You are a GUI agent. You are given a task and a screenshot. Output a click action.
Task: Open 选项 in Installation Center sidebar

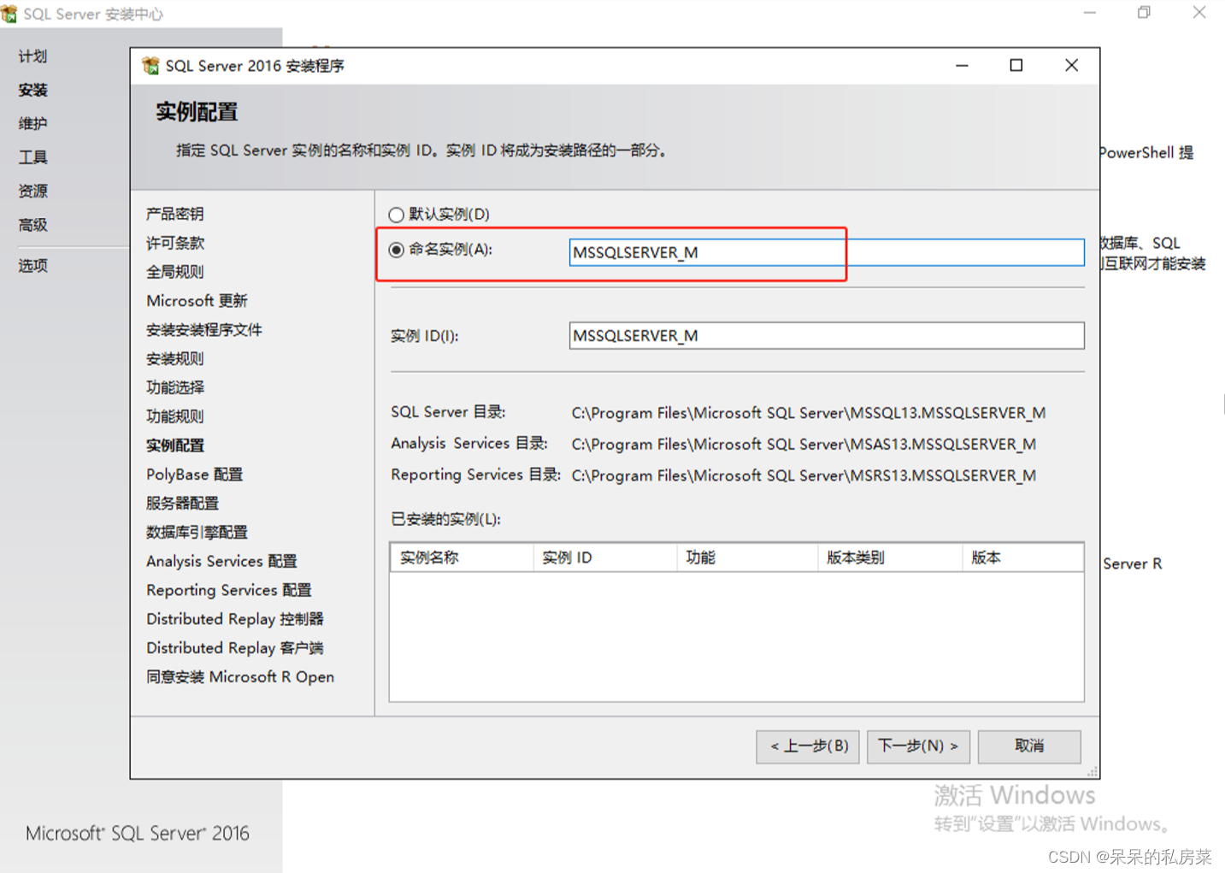click(32, 266)
